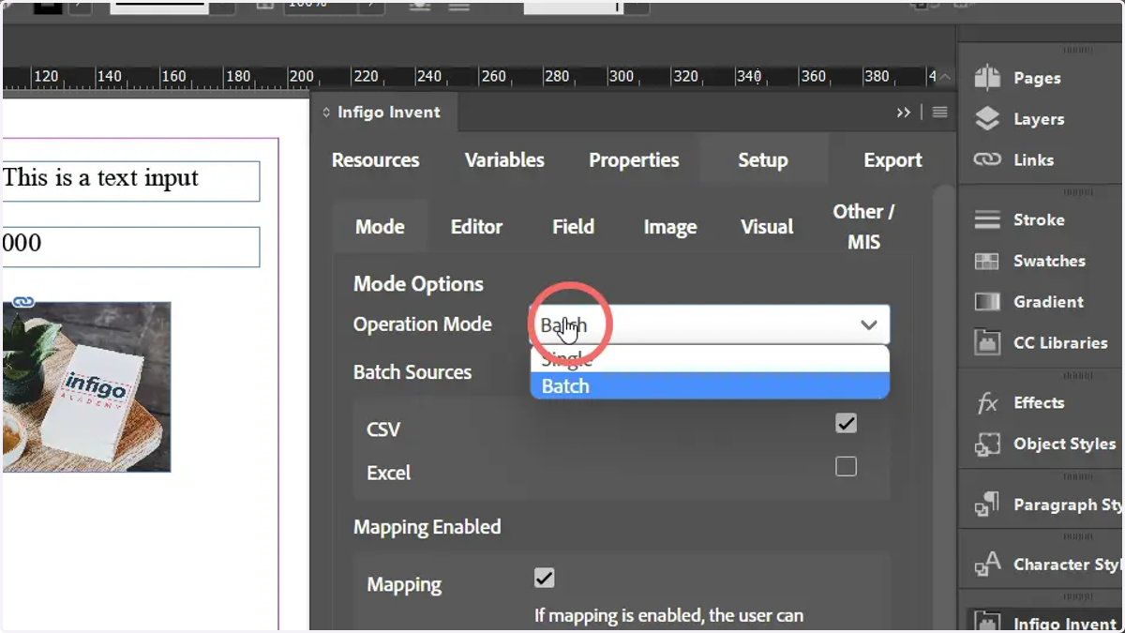1125x633 pixels.
Task: Open the Other / MIS sub-tab
Action: [x=863, y=227]
